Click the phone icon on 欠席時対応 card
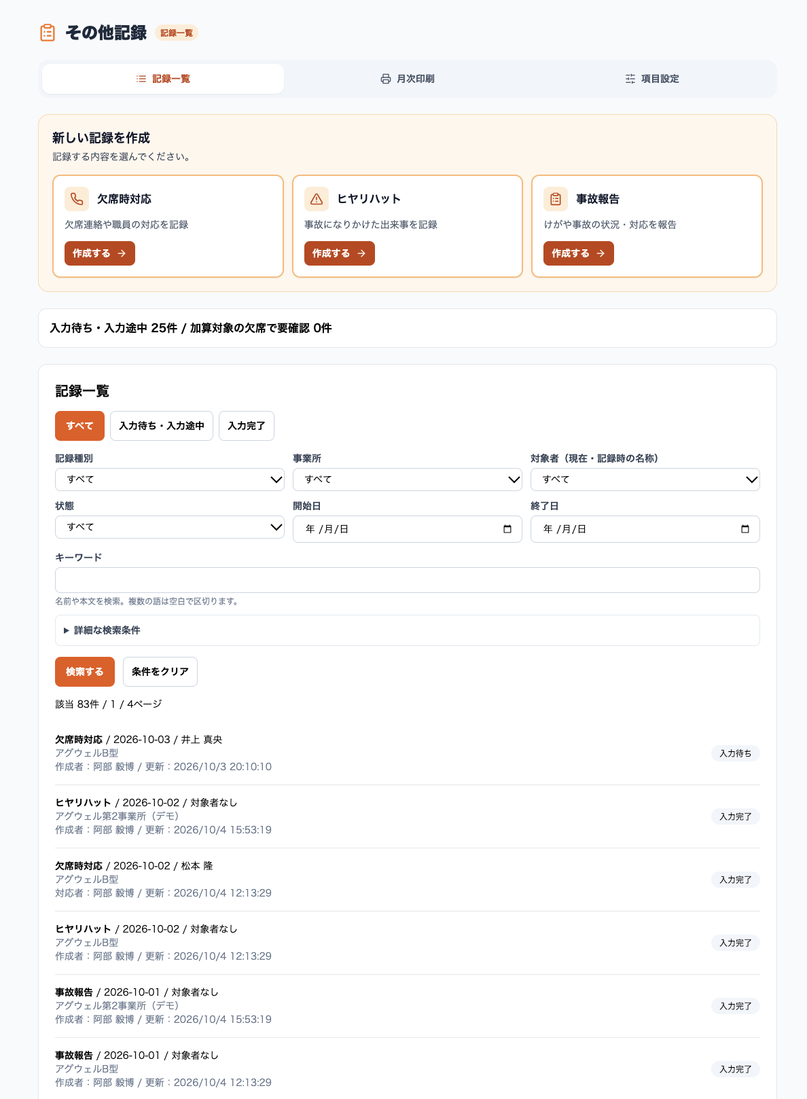Viewport: 807px width, 1099px height. pos(77,199)
